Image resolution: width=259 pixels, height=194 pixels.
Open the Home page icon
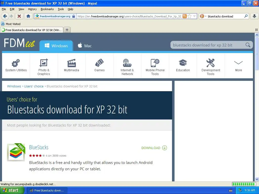point(28,16)
